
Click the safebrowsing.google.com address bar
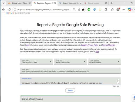click(44, 9)
